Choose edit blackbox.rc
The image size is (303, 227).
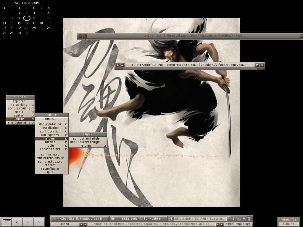pyautogui.click(x=51, y=162)
